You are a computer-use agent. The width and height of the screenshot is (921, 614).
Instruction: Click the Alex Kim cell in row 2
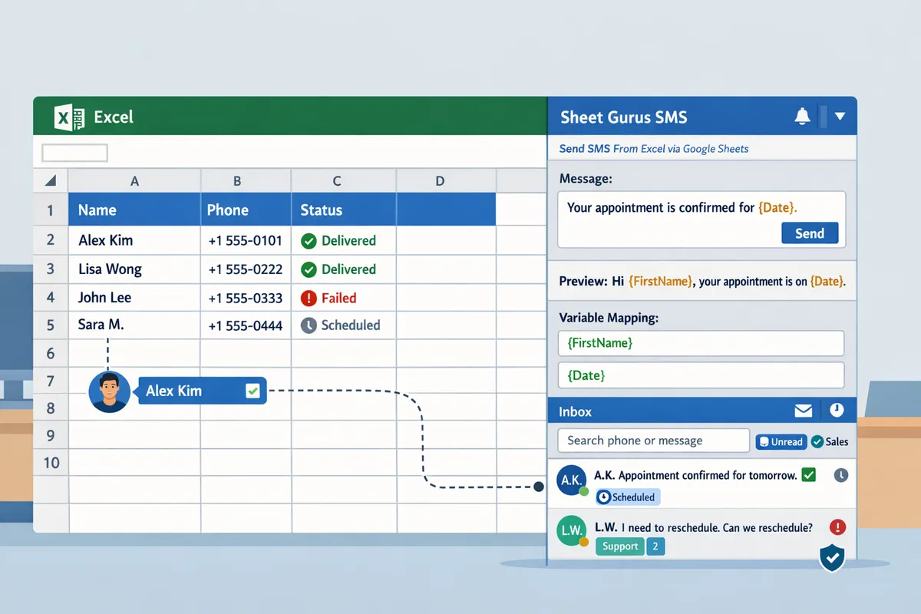[x=134, y=240]
